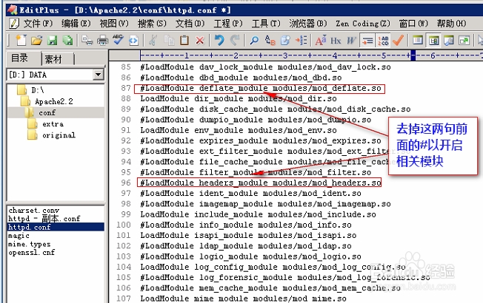This screenshot has width=483, height=303.
Task: Click the Open file folder icon
Action: click(36, 40)
